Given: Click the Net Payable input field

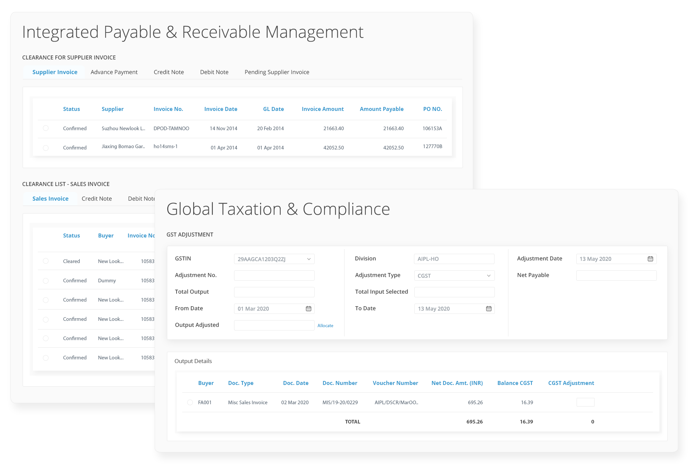Looking at the screenshot, I should pyautogui.click(x=616, y=275).
